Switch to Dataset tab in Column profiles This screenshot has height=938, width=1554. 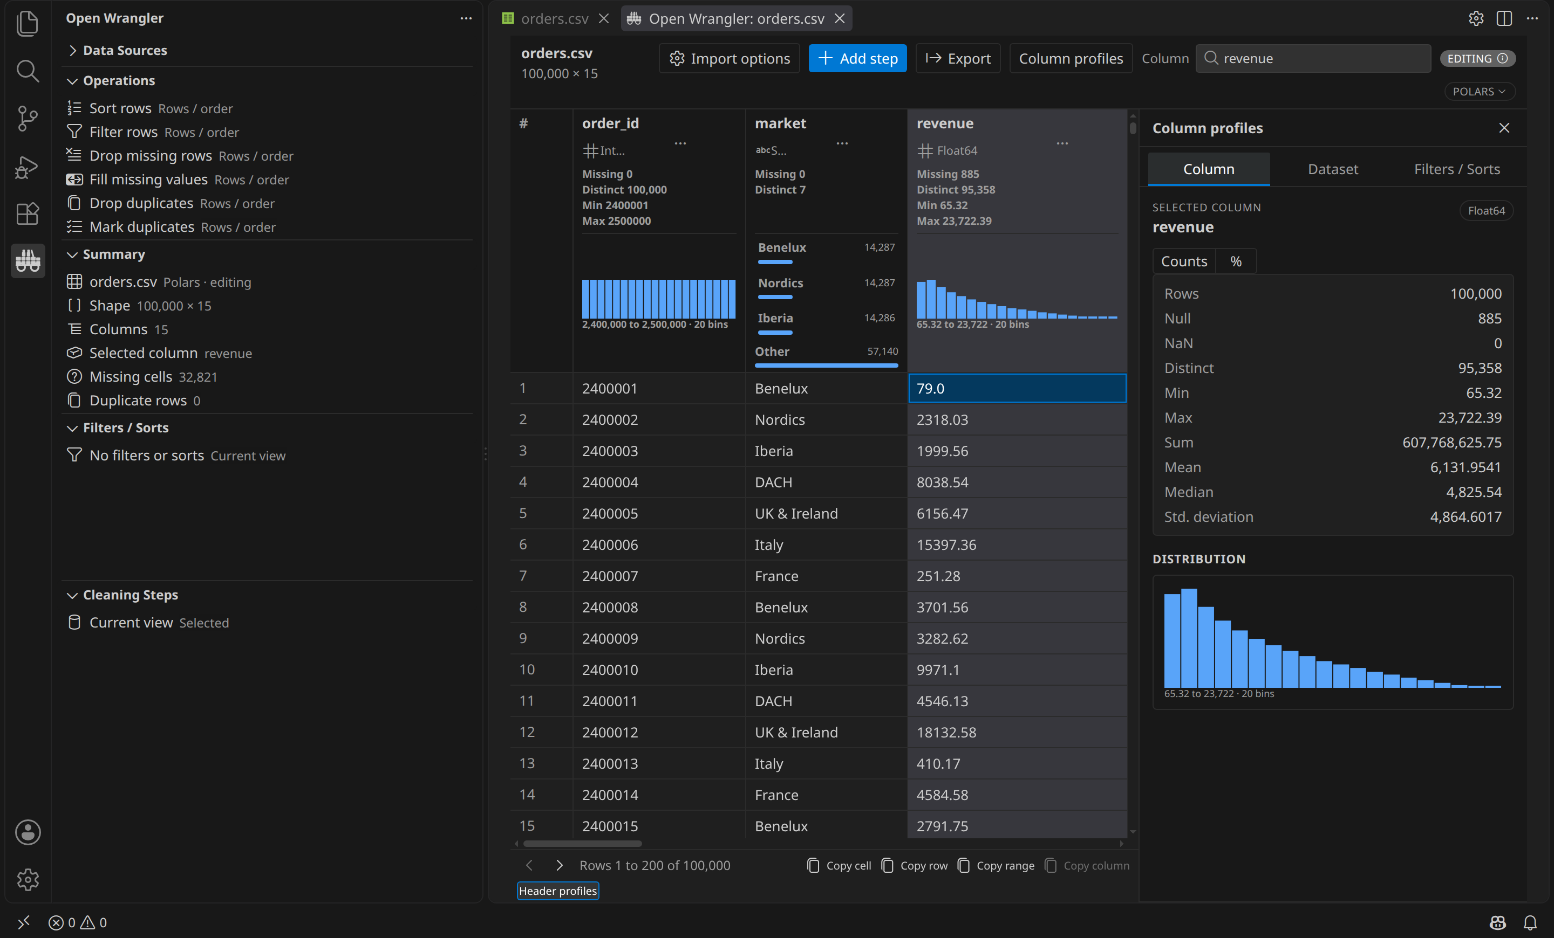click(1333, 169)
